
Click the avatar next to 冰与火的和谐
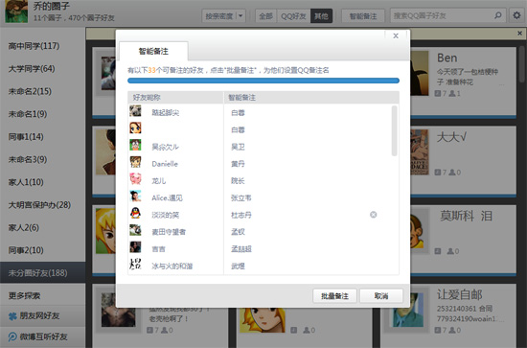[135, 264]
